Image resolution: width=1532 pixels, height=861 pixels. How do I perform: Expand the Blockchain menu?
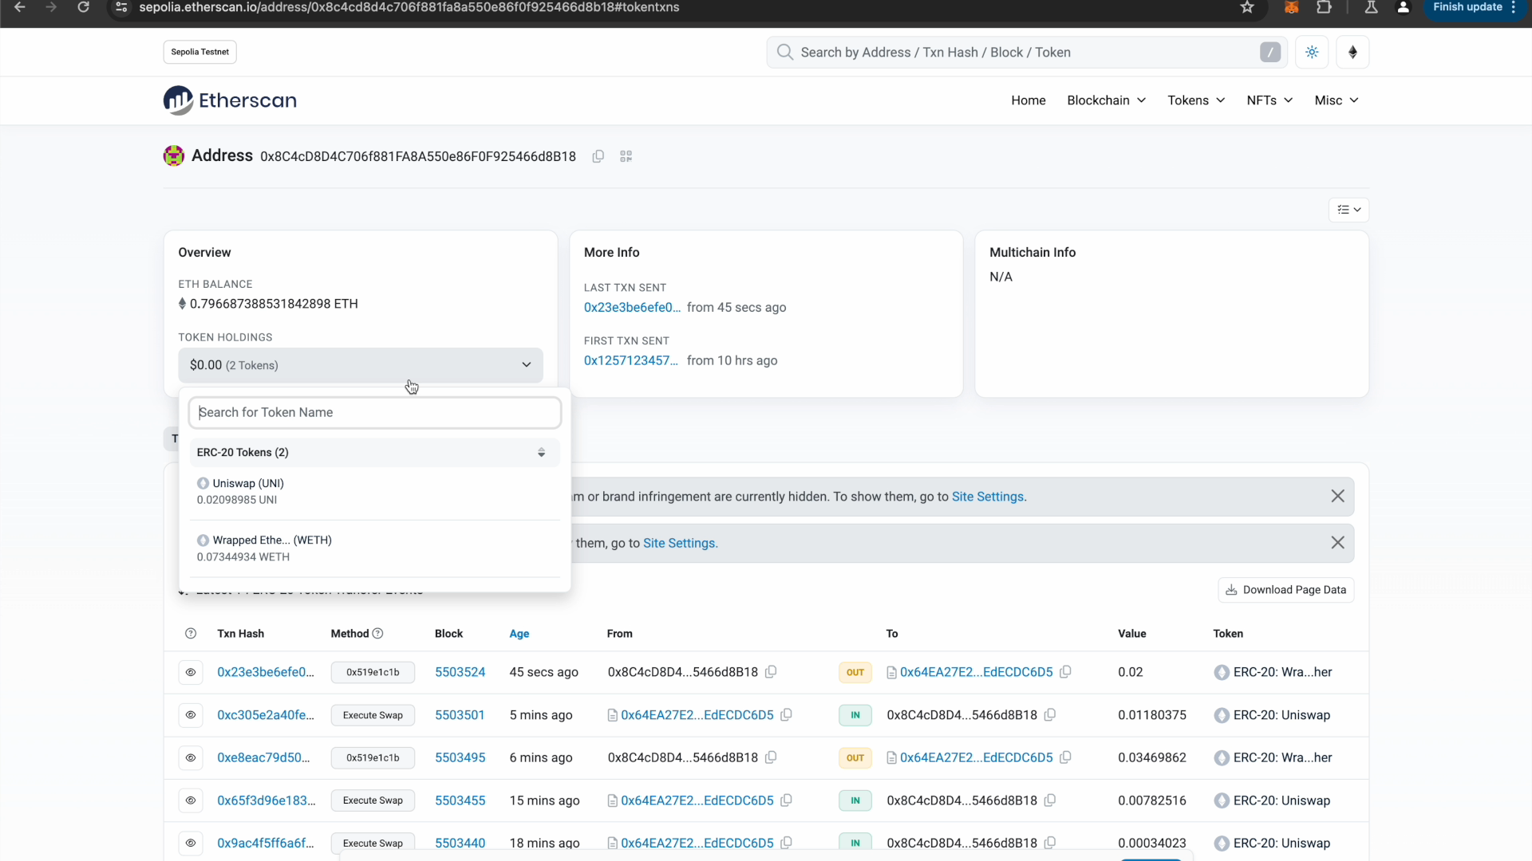coord(1106,100)
